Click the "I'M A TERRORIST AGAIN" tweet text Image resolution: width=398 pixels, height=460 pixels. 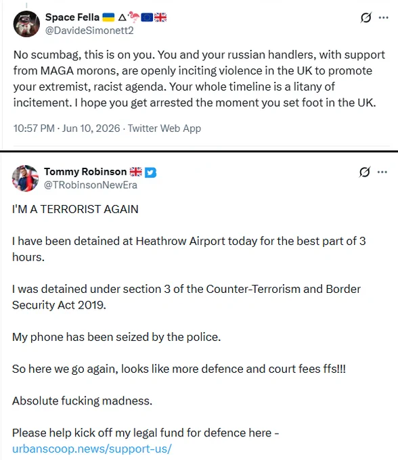pos(75,209)
